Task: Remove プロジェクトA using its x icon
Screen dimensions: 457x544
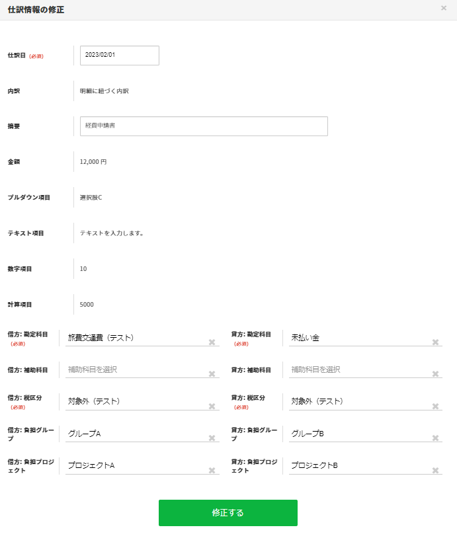Action: click(212, 471)
